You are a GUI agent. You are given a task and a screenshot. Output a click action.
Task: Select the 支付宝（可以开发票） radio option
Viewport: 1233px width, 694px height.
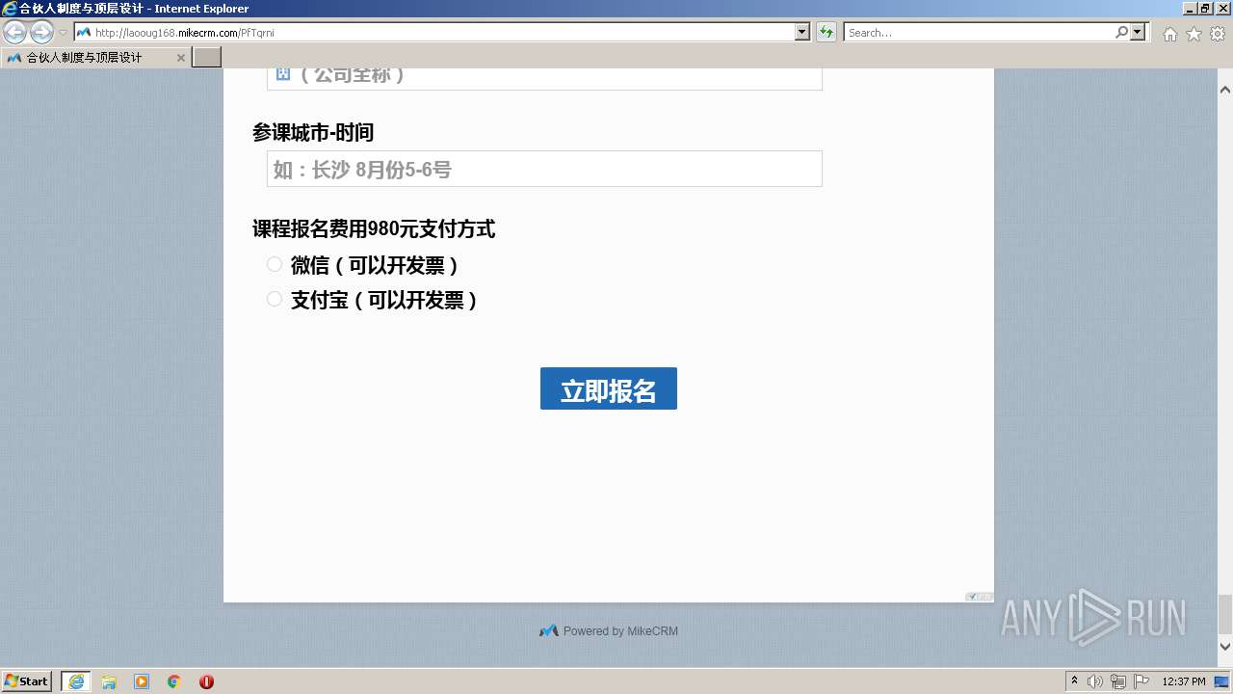click(x=275, y=299)
